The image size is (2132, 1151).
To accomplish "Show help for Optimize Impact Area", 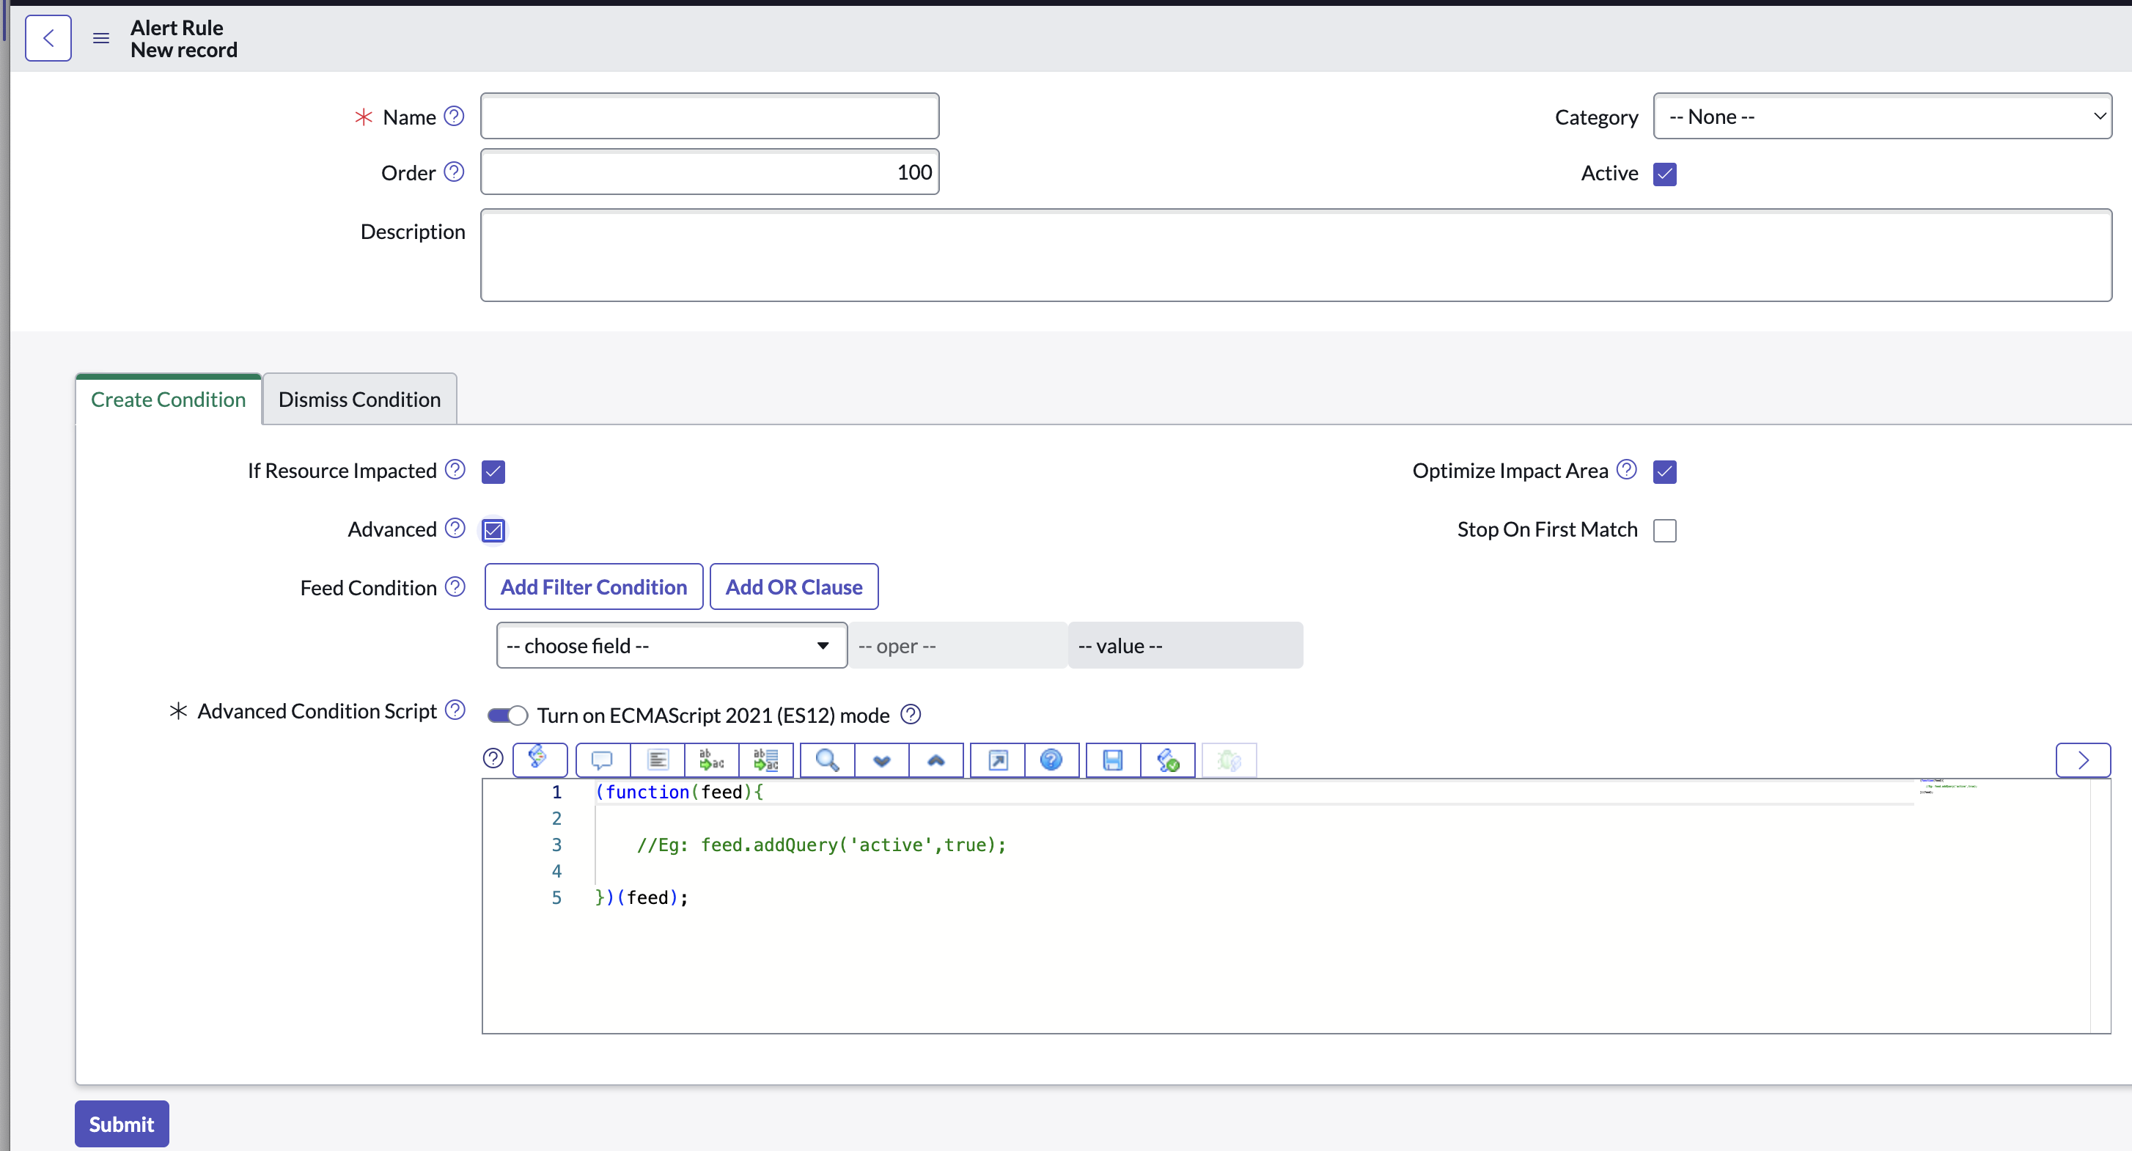I will point(1627,469).
